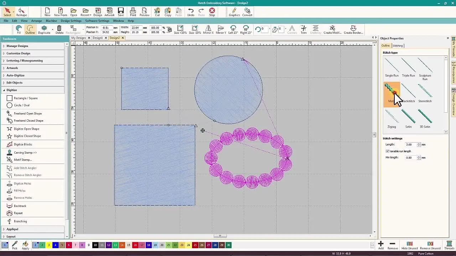Viewport: 456px width, 256px height.
Task: Choose the Zigzag stitch type
Action: 392,118
